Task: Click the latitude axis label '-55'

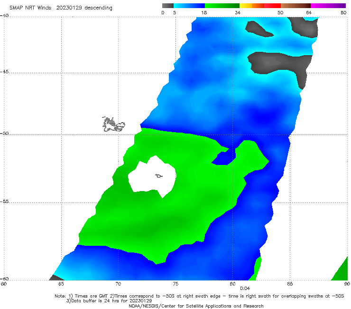Action: 4,202
